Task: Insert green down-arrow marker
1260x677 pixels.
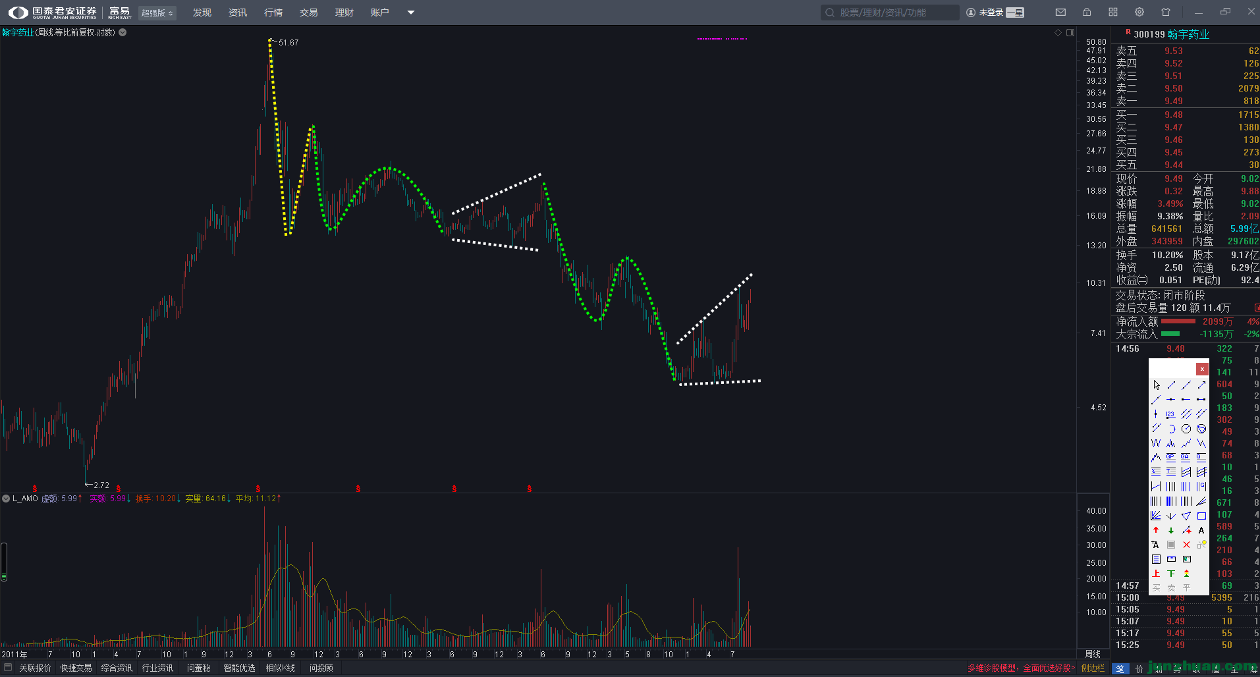Action: coord(1170,530)
